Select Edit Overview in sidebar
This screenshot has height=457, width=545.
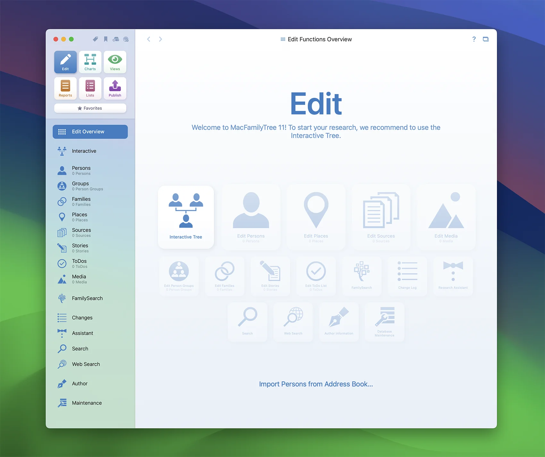pyautogui.click(x=90, y=132)
